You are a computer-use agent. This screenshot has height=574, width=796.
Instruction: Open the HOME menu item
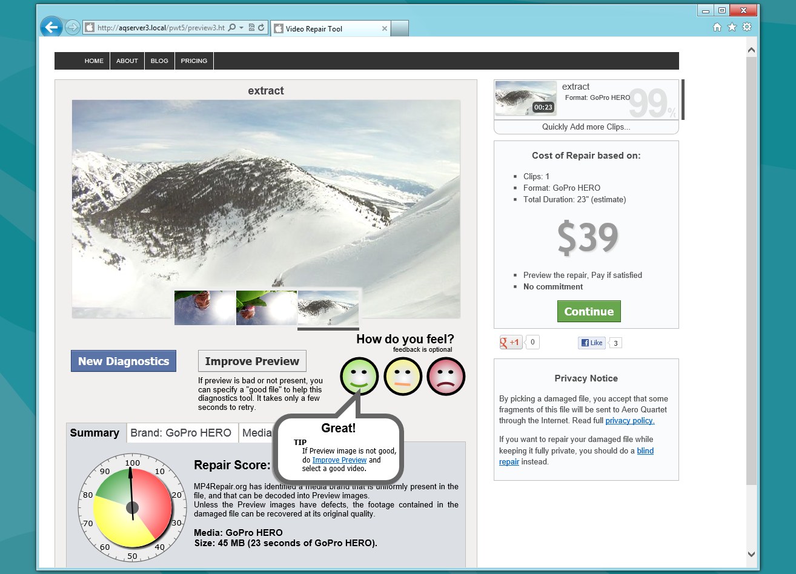94,61
